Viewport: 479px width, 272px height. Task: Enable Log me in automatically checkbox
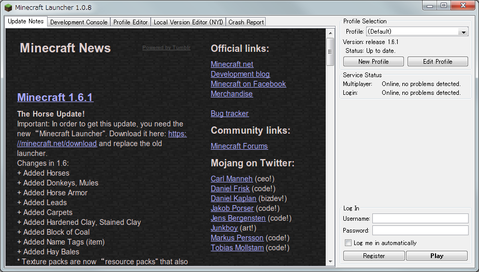pos(348,242)
